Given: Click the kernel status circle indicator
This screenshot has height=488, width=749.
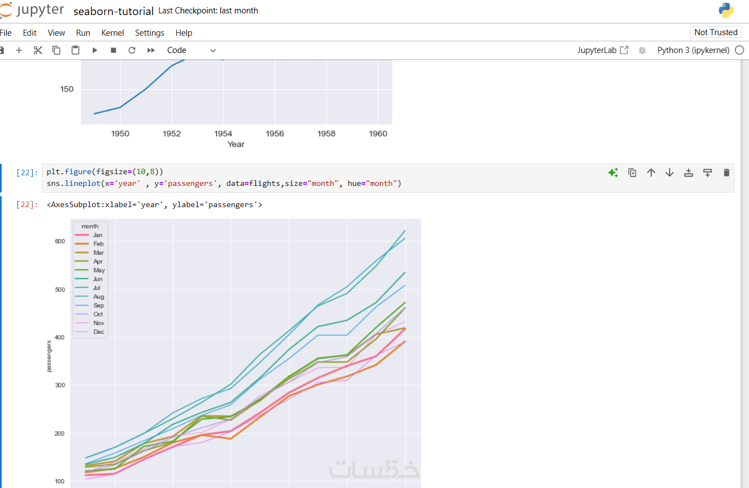Looking at the screenshot, I should (739, 50).
